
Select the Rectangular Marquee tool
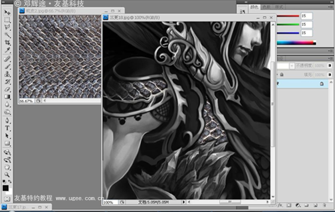point(7,20)
